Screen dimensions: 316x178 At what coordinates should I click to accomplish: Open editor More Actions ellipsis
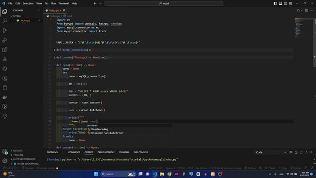[312, 10]
